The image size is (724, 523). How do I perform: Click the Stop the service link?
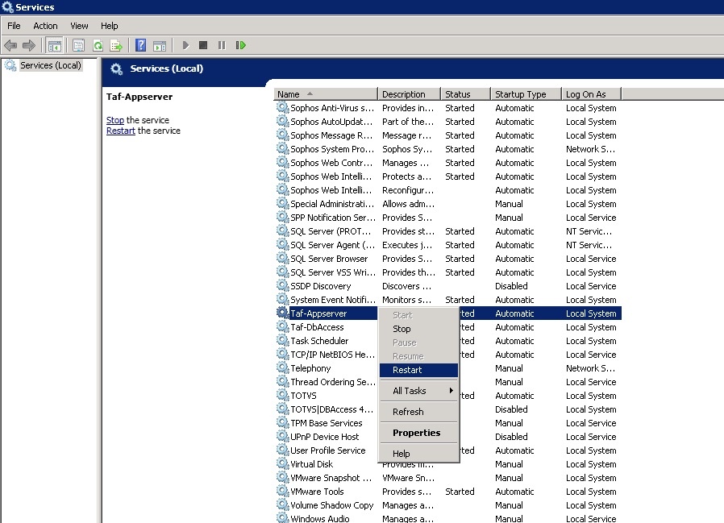tap(115, 120)
